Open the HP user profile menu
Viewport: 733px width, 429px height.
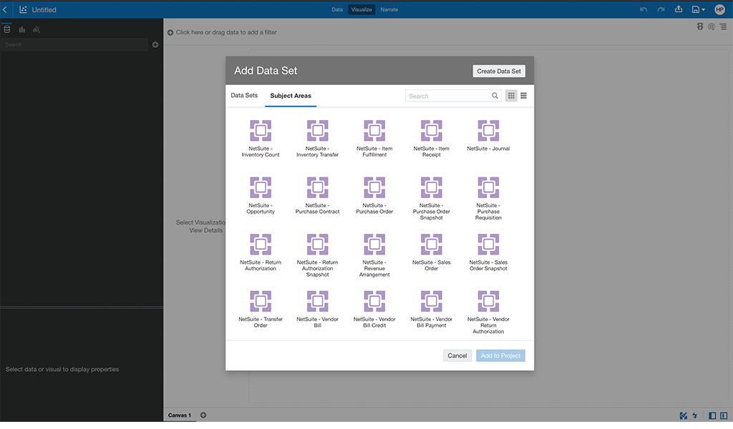[719, 9]
